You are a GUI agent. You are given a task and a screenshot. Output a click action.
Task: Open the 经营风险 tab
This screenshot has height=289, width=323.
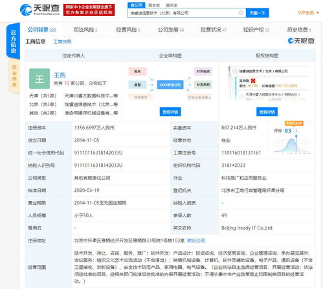point(128,30)
